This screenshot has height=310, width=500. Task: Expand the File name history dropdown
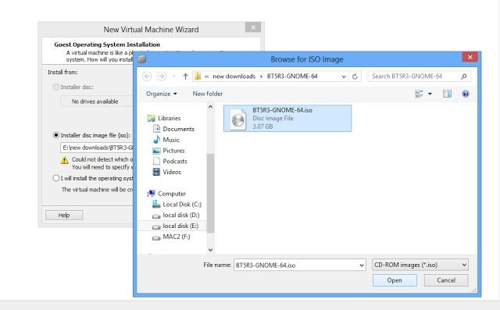click(x=362, y=265)
